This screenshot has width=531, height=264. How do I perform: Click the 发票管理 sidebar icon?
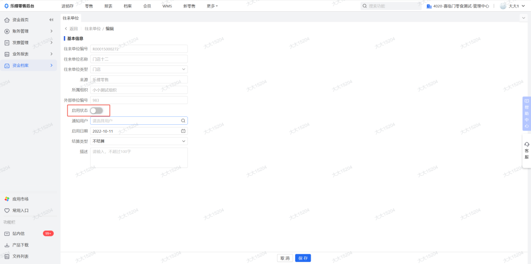click(6, 42)
